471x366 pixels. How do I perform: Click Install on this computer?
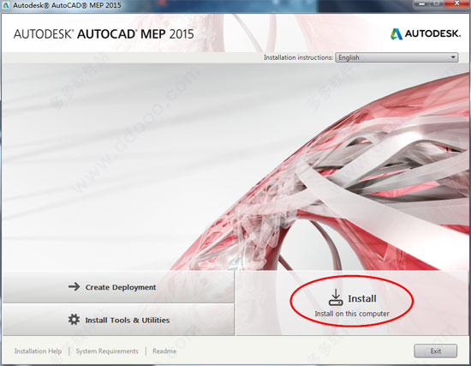pyautogui.click(x=352, y=303)
